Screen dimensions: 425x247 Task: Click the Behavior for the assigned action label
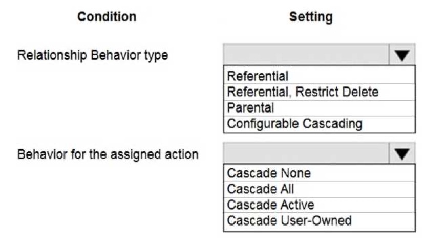[108, 154]
